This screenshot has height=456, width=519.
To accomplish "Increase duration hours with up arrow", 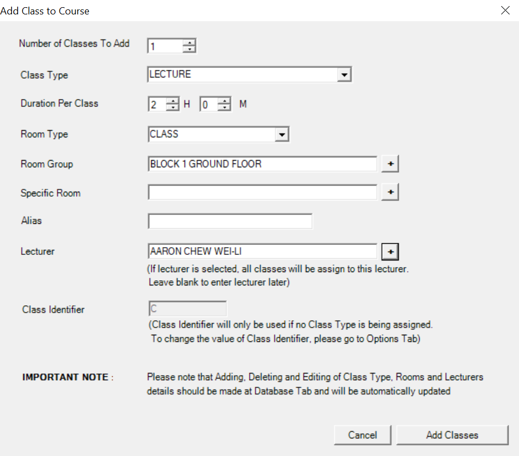I will coord(173,101).
